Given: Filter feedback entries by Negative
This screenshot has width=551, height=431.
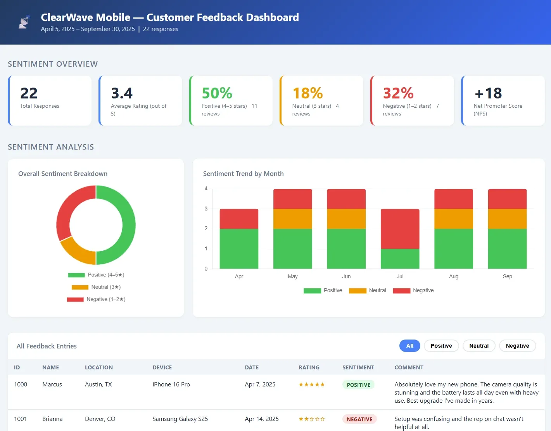Looking at the screenshot, I should (x=517, y=346).
